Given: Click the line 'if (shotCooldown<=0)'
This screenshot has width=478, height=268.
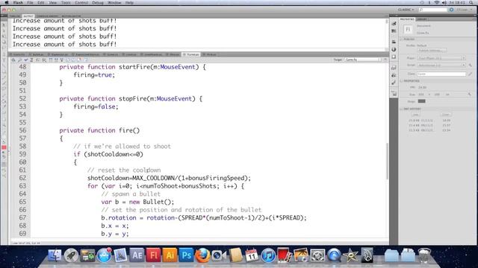Looking at the screenshot, I should 108,154.
